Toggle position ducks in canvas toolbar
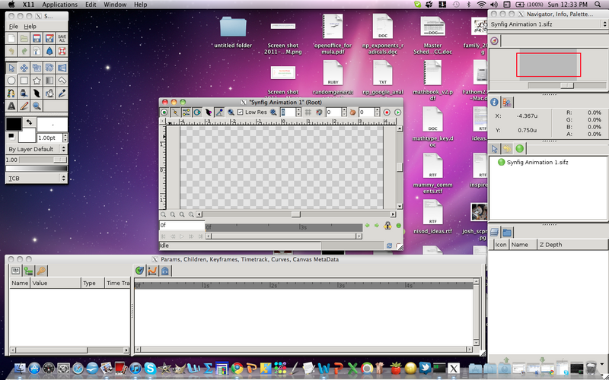 pos(164,112)
